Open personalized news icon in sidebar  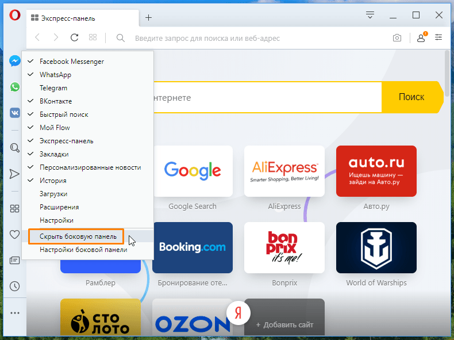click(x=14, y=260)
